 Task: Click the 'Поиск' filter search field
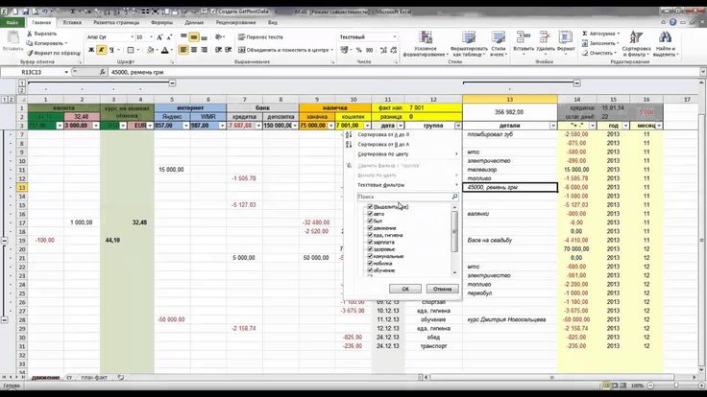click(403, 197)
